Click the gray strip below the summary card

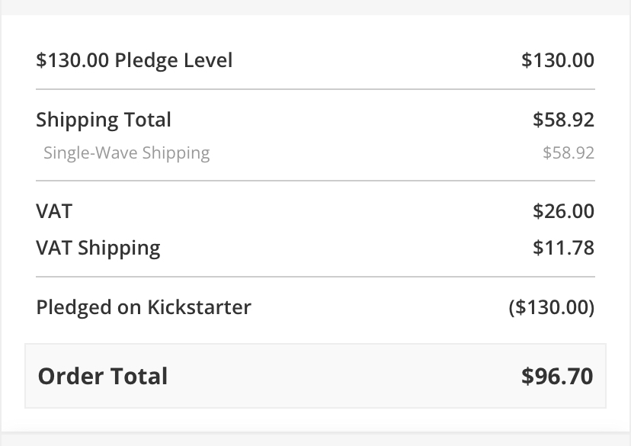tap(315, 440)
